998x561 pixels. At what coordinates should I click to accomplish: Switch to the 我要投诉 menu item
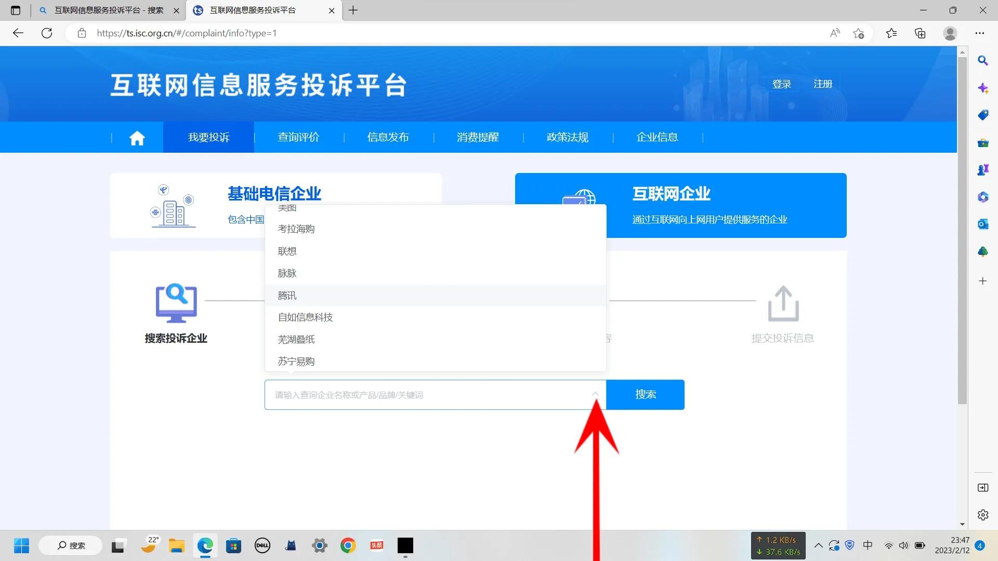pos(208,137)
